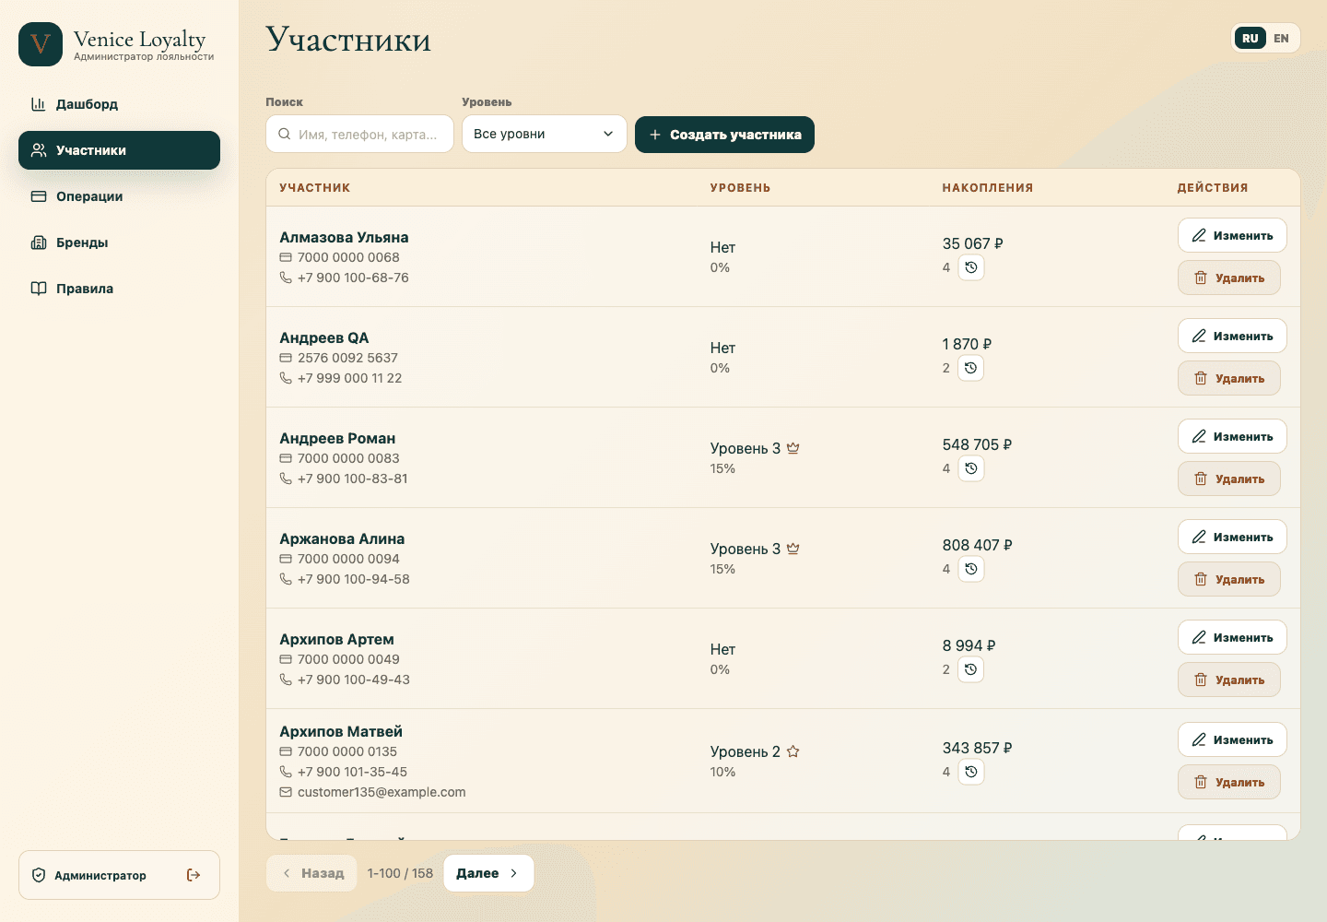Click Изменить for Андреев QA
The height and width of the screenshot is (922, 1327).
[1232, 336]
